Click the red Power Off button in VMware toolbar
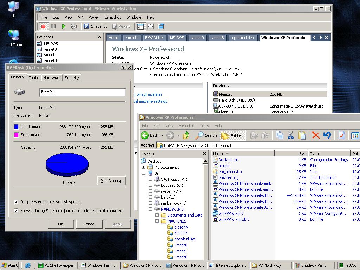Screen dimensions: 360x270 coord(44,26)
